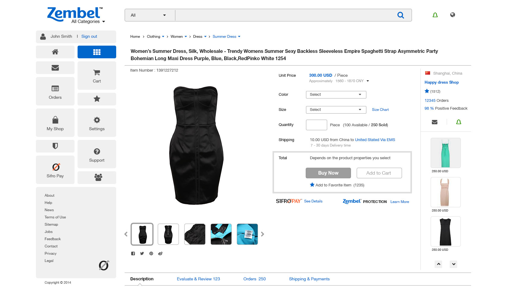Open the Color select dropdown
The width and height of the screenshot is (507, 287).
336,95
